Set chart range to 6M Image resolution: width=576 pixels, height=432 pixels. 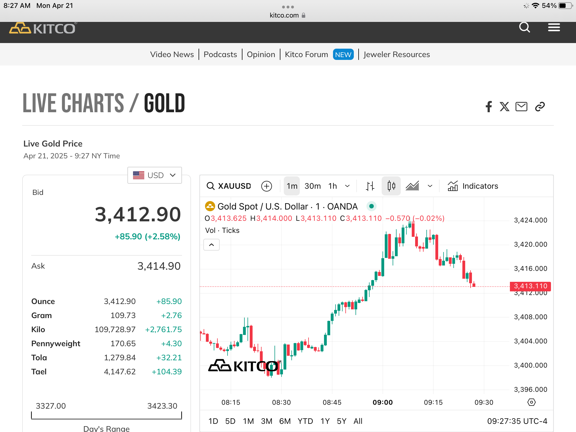click(285, 421)
